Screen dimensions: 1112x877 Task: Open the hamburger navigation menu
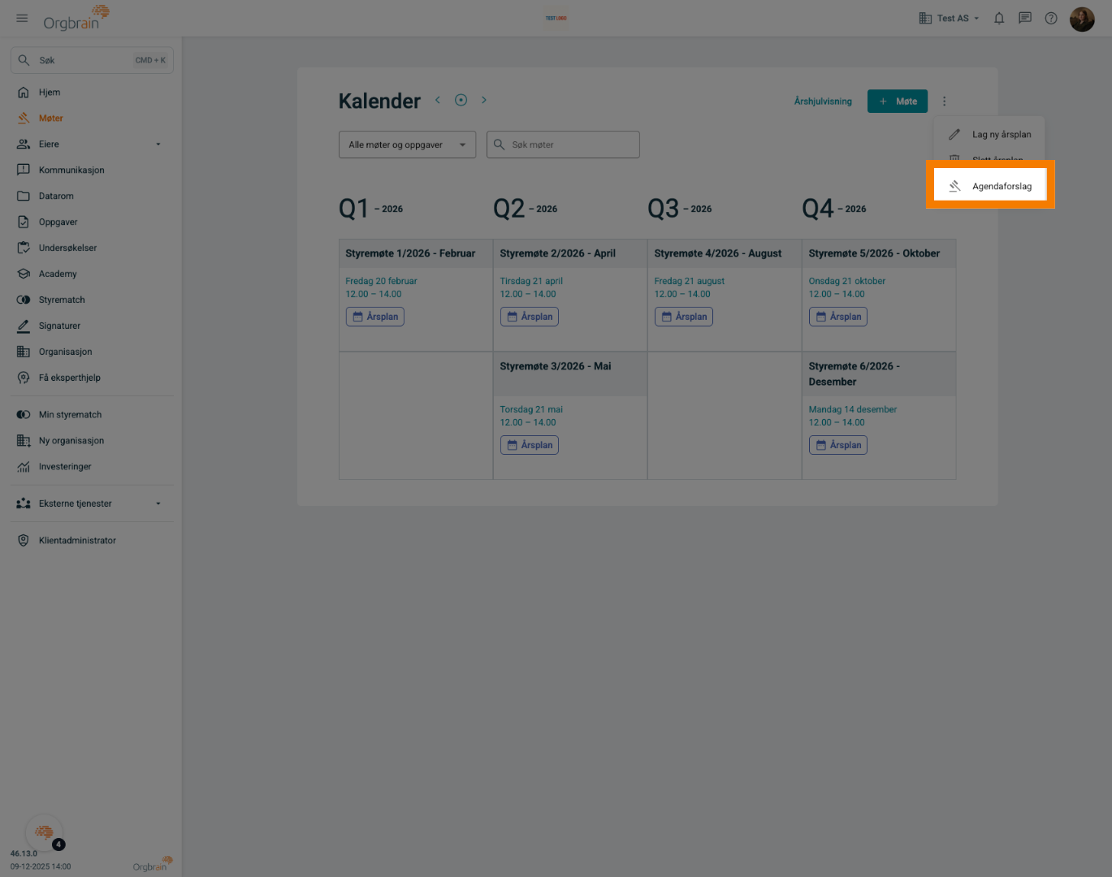[x=22, y=18]
